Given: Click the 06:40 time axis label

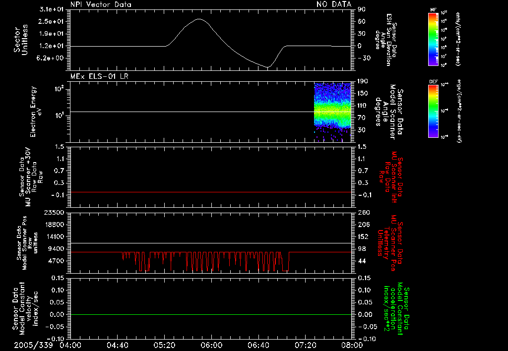Looking at the screenshot, I should click(258, 345).
